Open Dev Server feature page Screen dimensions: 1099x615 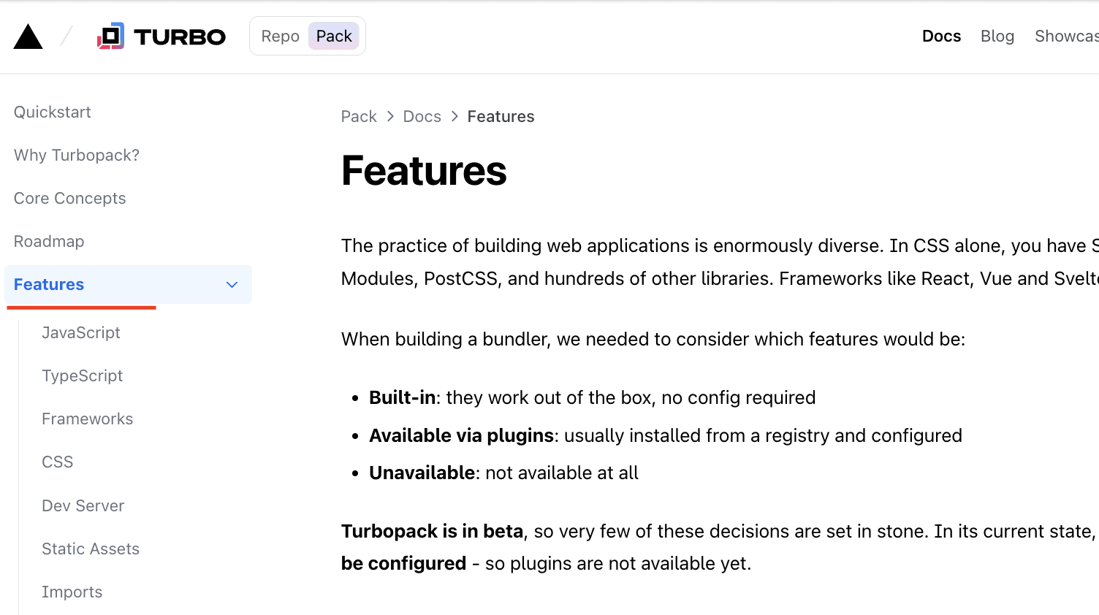pos(83,506)
